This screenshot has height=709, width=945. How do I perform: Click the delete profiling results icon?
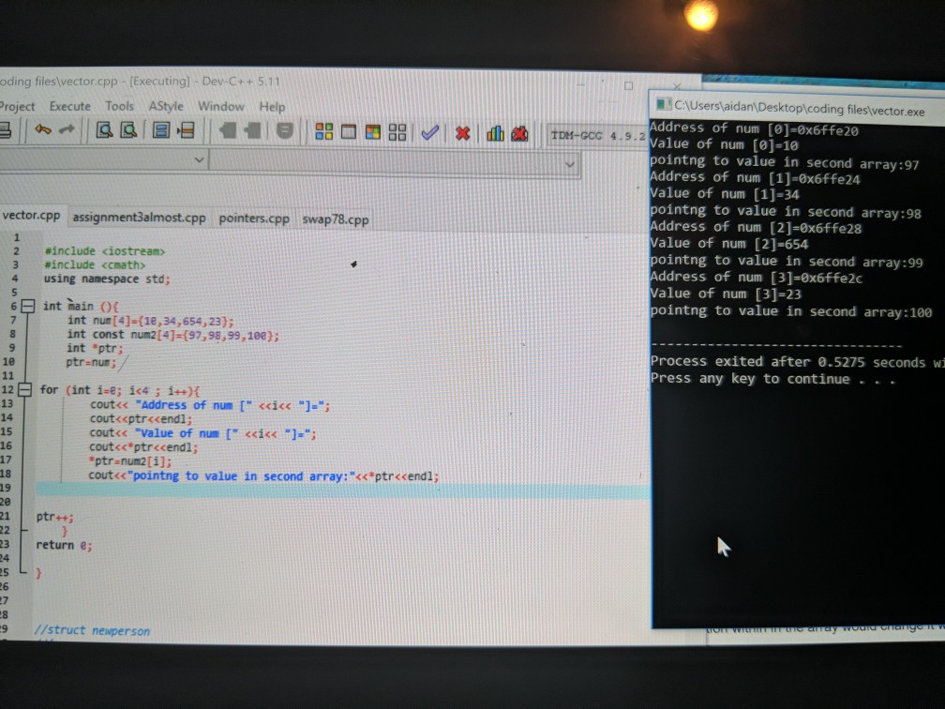click(518, 132)
